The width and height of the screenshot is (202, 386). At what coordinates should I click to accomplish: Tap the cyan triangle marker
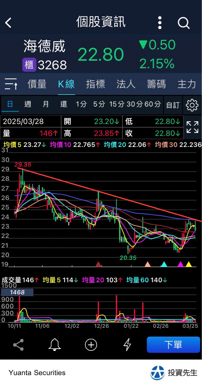pyautogui.click(x=164, y=264)
